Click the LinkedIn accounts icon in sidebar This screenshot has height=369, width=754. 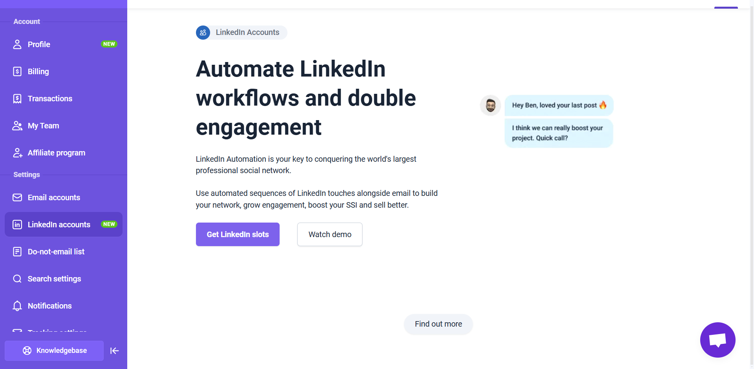(17, 225)
